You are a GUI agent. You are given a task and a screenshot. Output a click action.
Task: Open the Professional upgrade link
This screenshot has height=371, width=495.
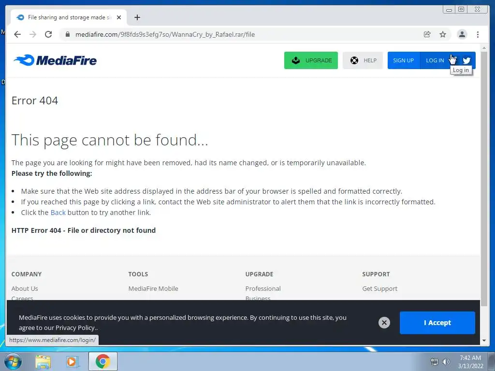tap(263, 288)
